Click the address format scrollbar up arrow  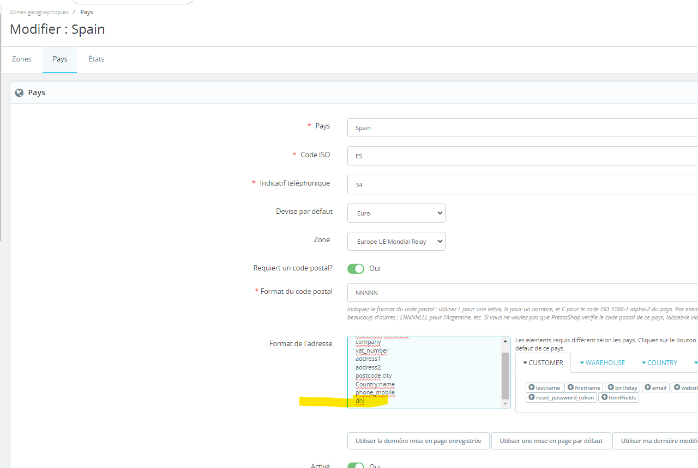click(505, 341)
